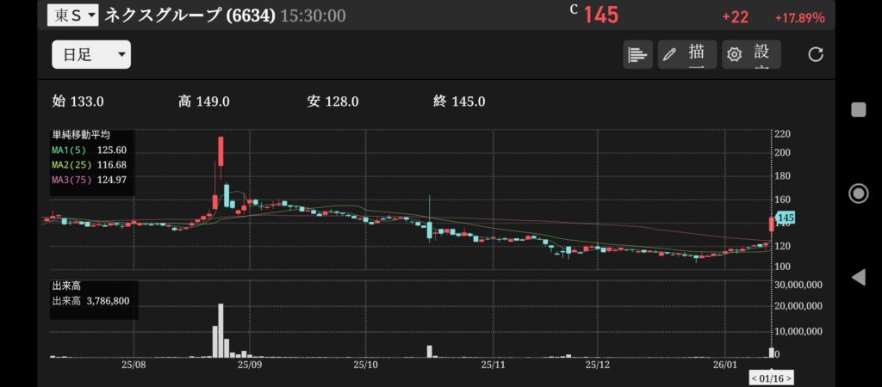Tap the Android recent apps square

(x=858, y=109)
